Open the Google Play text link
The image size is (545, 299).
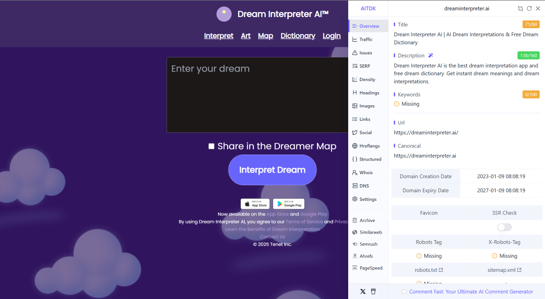[x=313, y=214]
